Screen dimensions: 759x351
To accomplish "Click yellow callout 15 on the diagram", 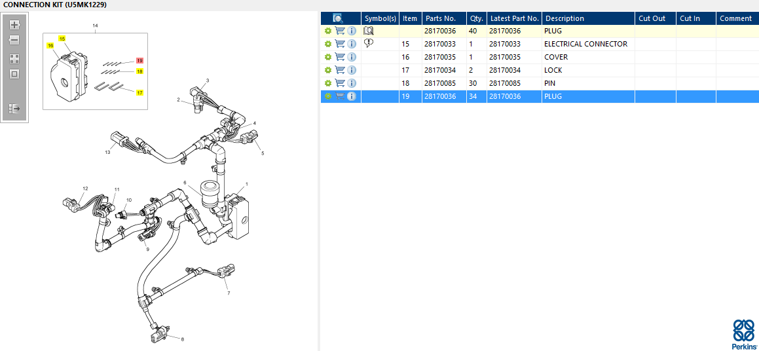I will [62, 39].
